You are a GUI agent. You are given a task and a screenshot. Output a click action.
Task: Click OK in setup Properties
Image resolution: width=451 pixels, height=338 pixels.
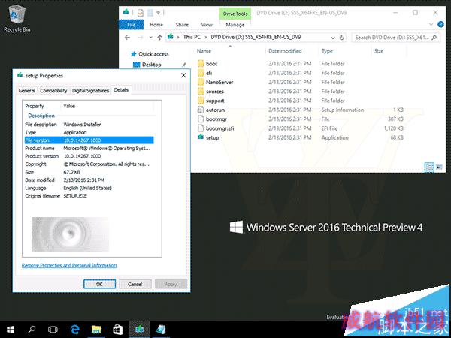(99, 284)
